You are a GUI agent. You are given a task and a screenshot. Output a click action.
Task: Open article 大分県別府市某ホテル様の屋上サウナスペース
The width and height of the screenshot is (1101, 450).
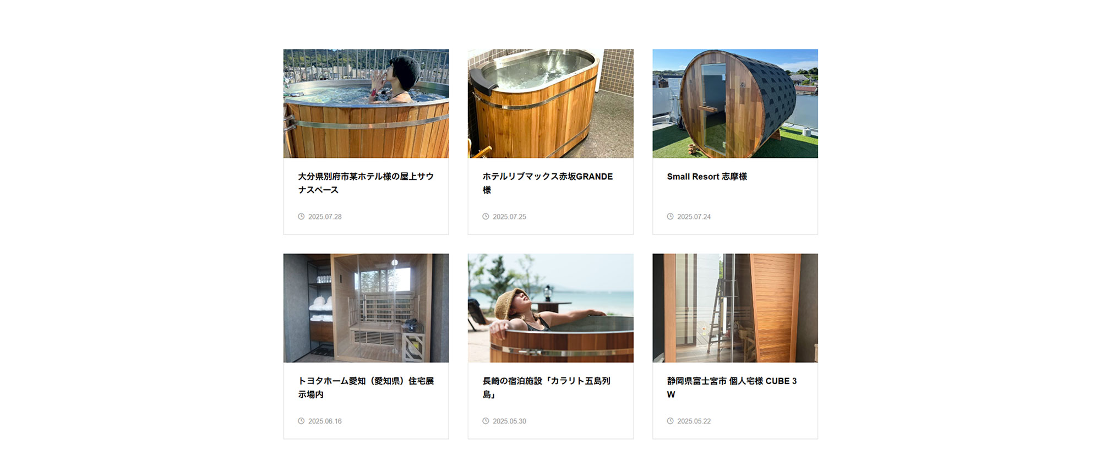tap(366, 183)
